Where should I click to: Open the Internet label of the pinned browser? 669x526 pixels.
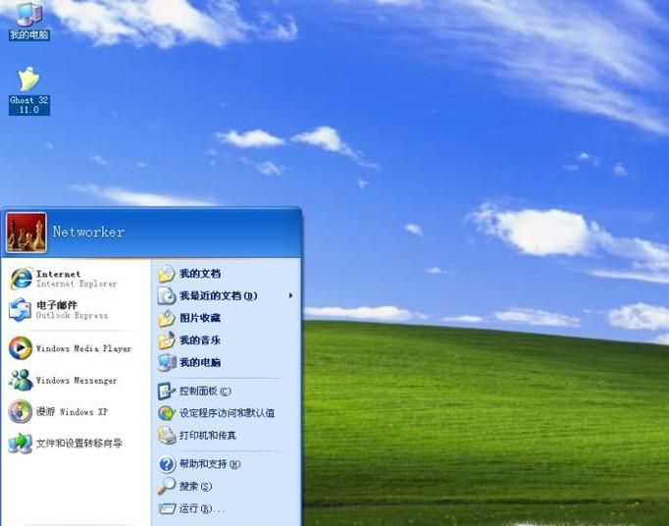58,274
